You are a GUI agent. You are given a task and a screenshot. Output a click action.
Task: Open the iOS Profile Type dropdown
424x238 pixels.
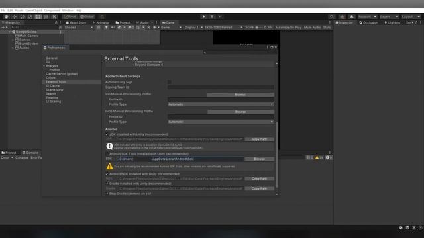pyautogui.click(x=221, y=104)
